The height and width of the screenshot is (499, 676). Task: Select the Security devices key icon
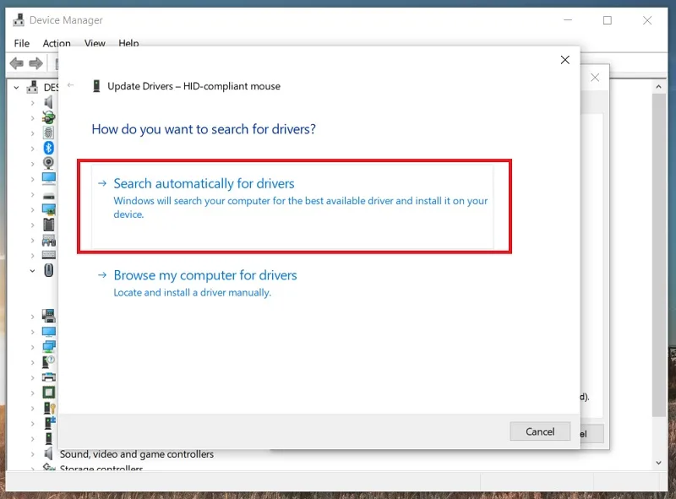tap(49, 408)
